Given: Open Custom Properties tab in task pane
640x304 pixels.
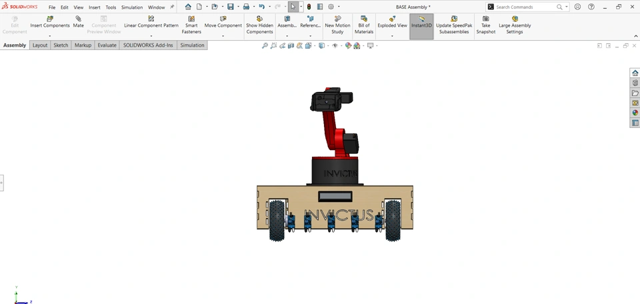Looking at the screenshot, I should point(635,123).
